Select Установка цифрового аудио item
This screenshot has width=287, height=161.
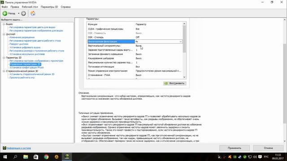(25, 47)
